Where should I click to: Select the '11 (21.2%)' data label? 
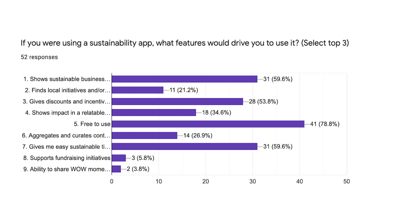pyautogui.click(x=184, y=90)
